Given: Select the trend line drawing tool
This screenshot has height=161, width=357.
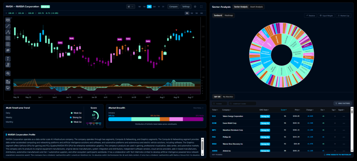Looking at the screenshot, I should [x=8, y=26].
